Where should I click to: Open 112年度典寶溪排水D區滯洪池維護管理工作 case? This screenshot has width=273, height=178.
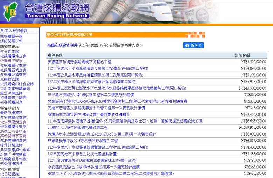tap(92, 160)
